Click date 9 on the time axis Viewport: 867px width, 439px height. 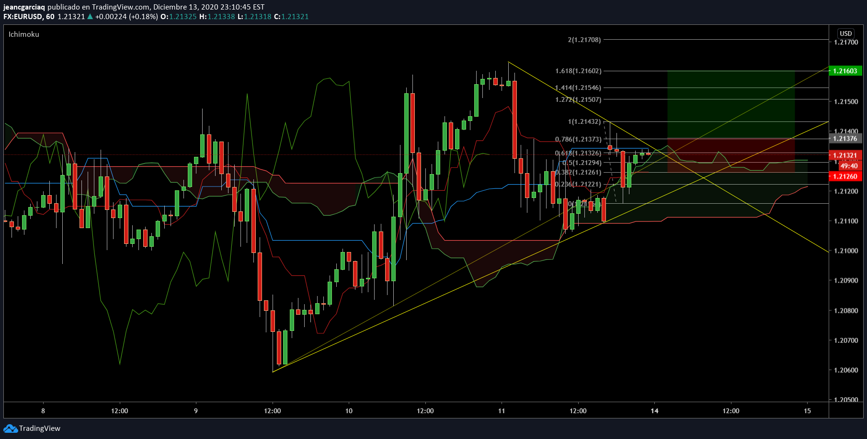click(x=196, y=411)
